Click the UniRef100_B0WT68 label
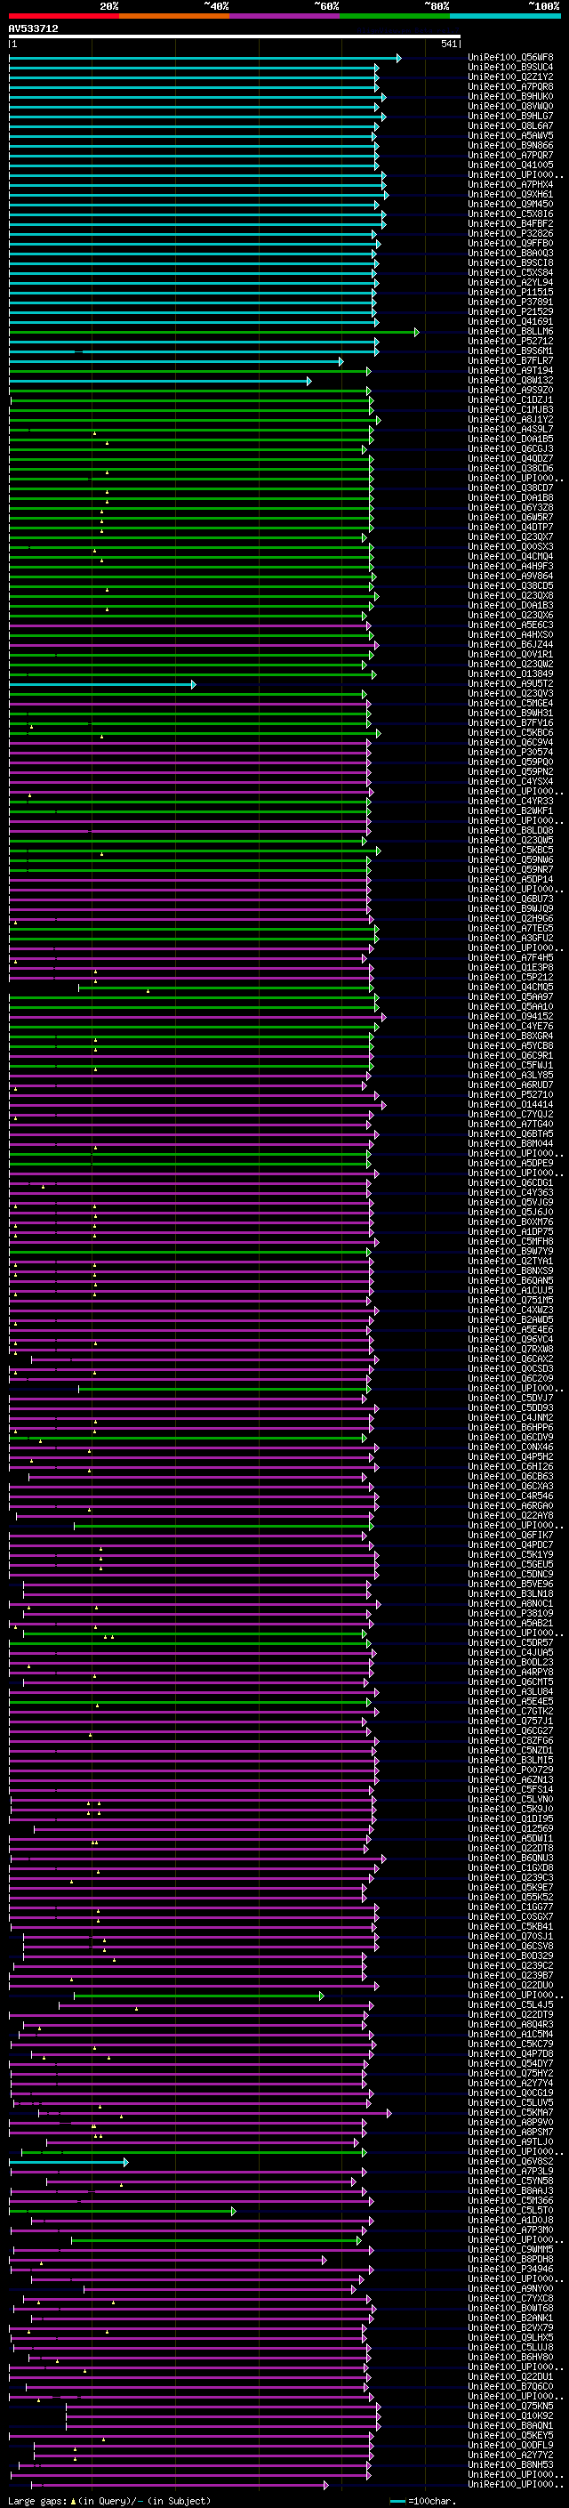Image resolution: width=569 pixels, height=2508 pixels. (510, 2309)
